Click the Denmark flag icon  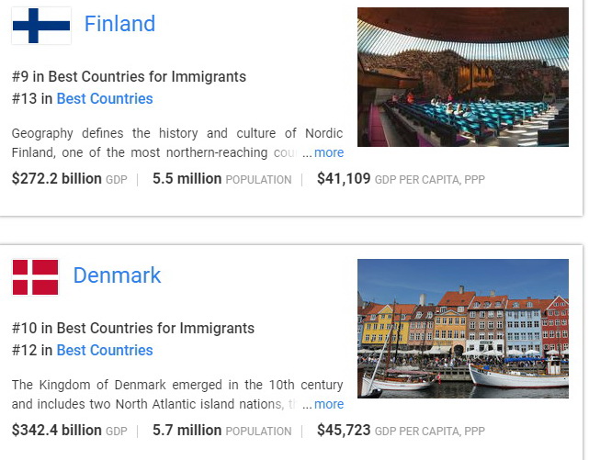tap(35, 277)
